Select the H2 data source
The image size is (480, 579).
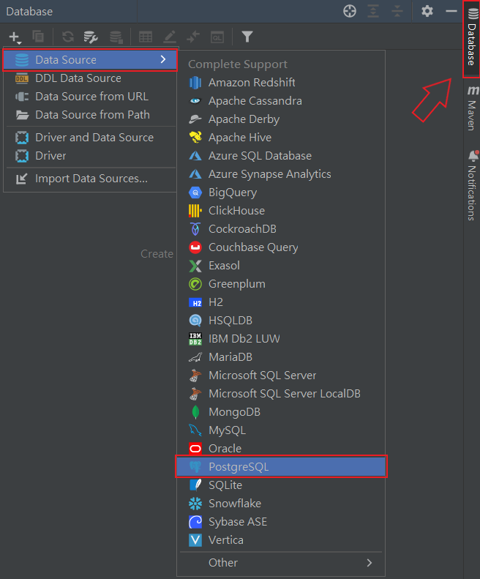281,302
